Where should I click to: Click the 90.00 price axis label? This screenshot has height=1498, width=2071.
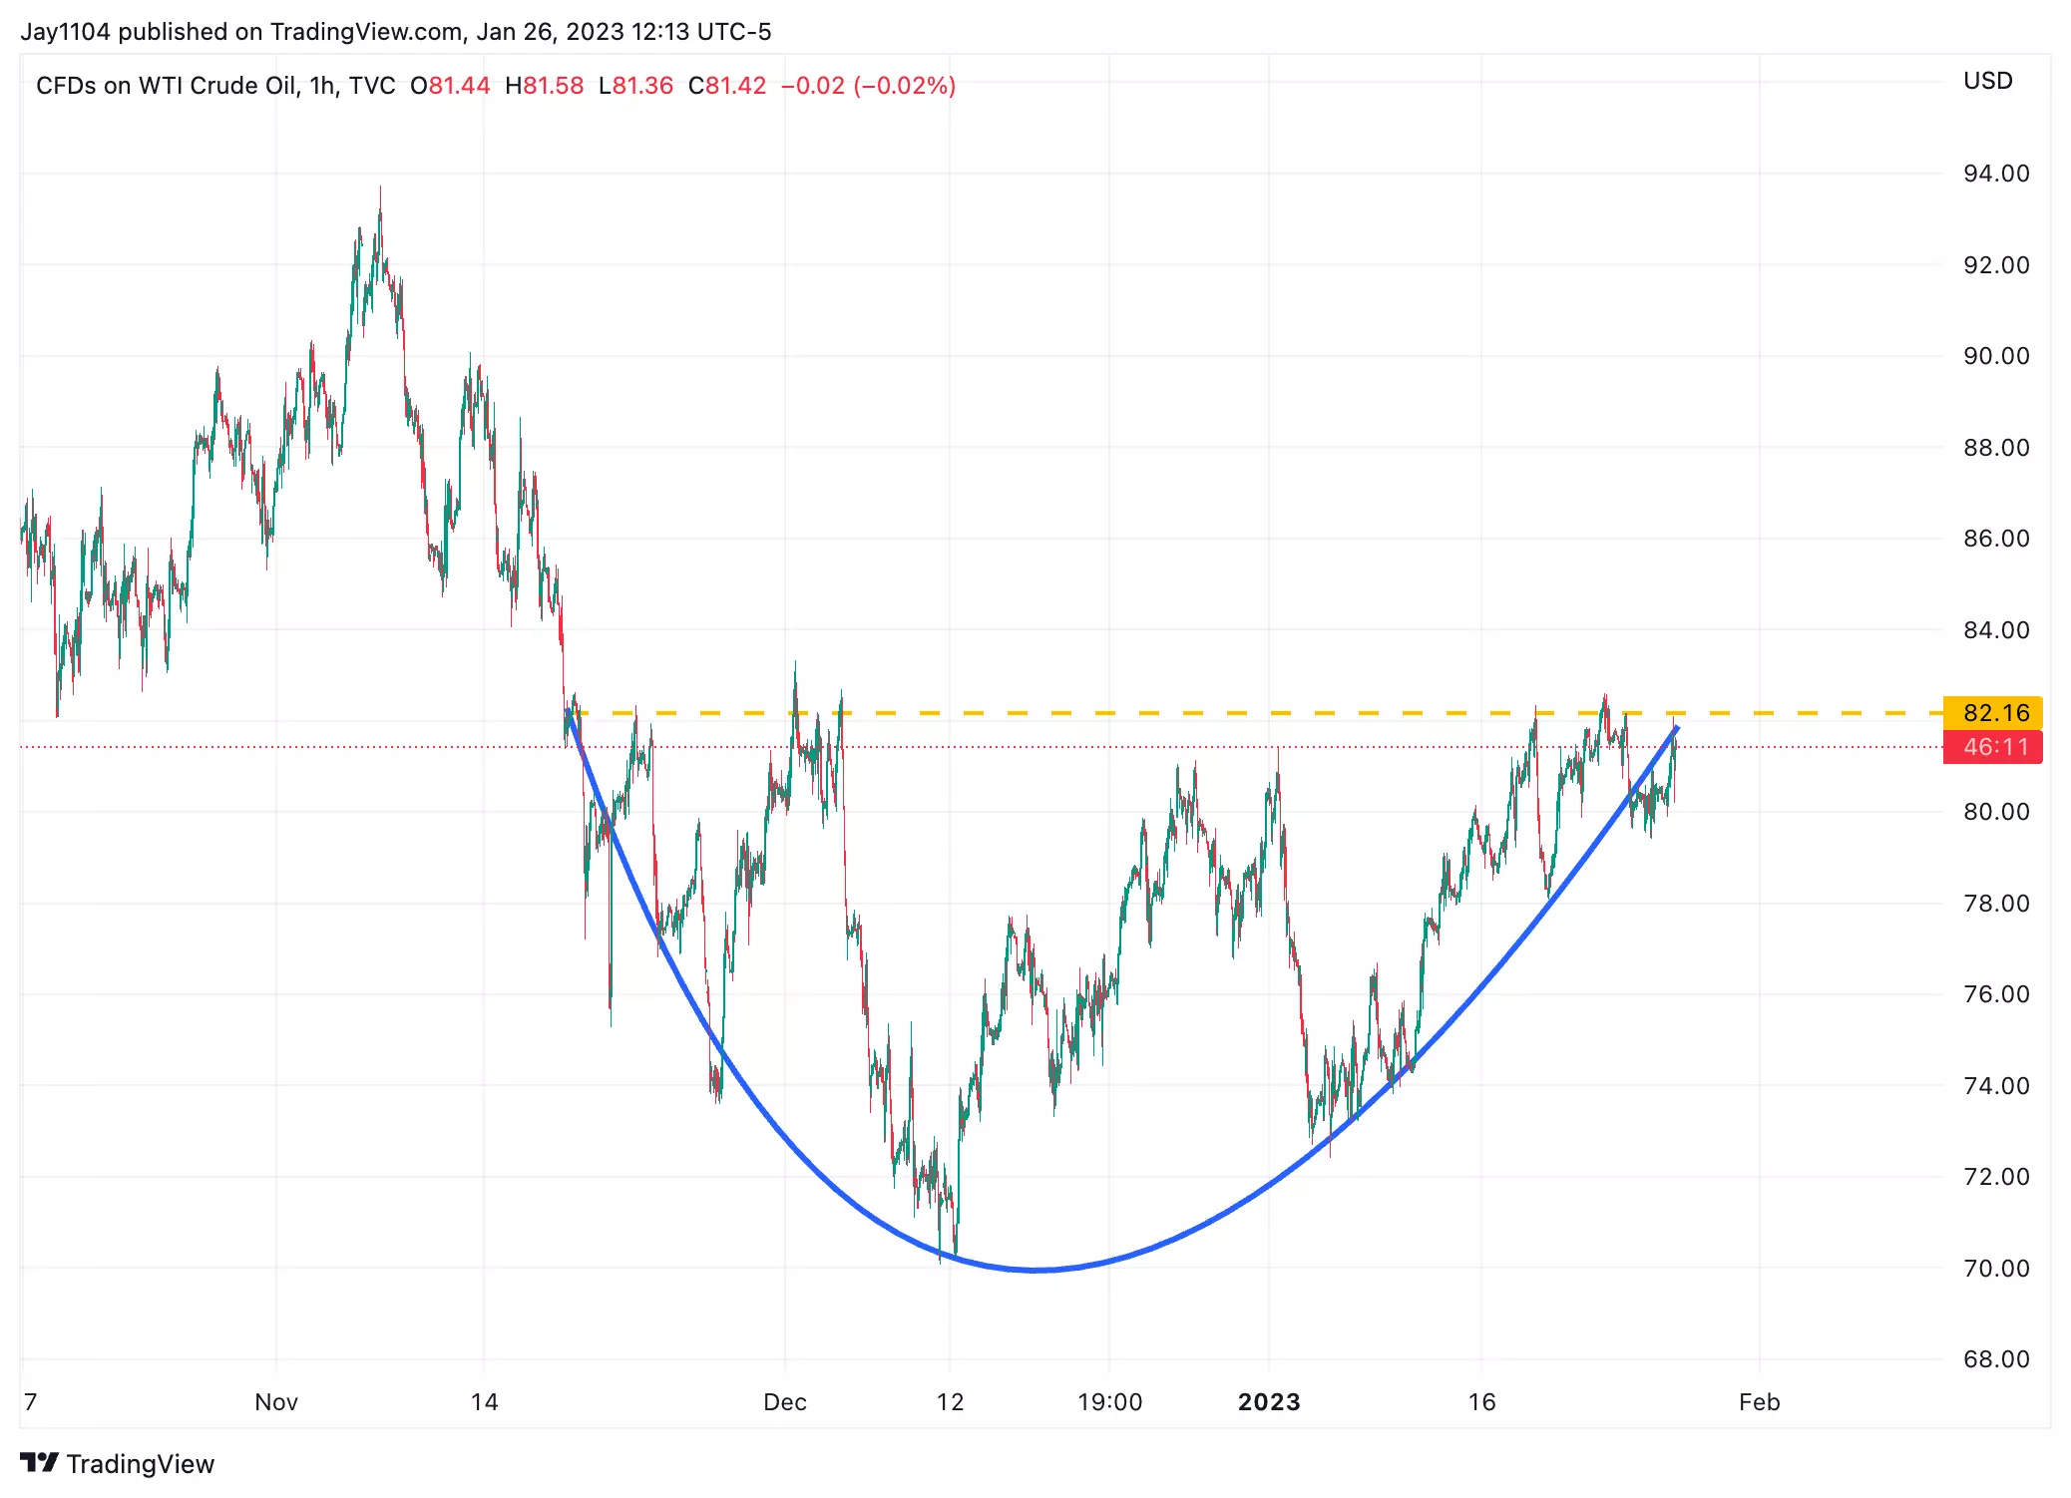pos(1996,356)
